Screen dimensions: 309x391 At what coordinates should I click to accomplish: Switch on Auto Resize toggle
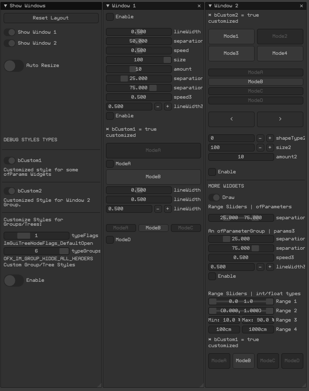[x=14, y=66]
